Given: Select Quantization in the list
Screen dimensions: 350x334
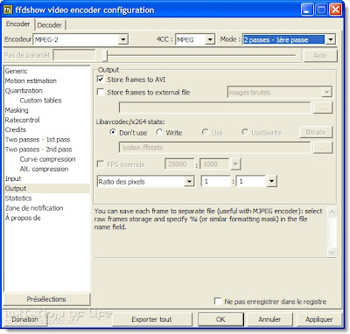Looking at the screenshot, I should [24, 91].
